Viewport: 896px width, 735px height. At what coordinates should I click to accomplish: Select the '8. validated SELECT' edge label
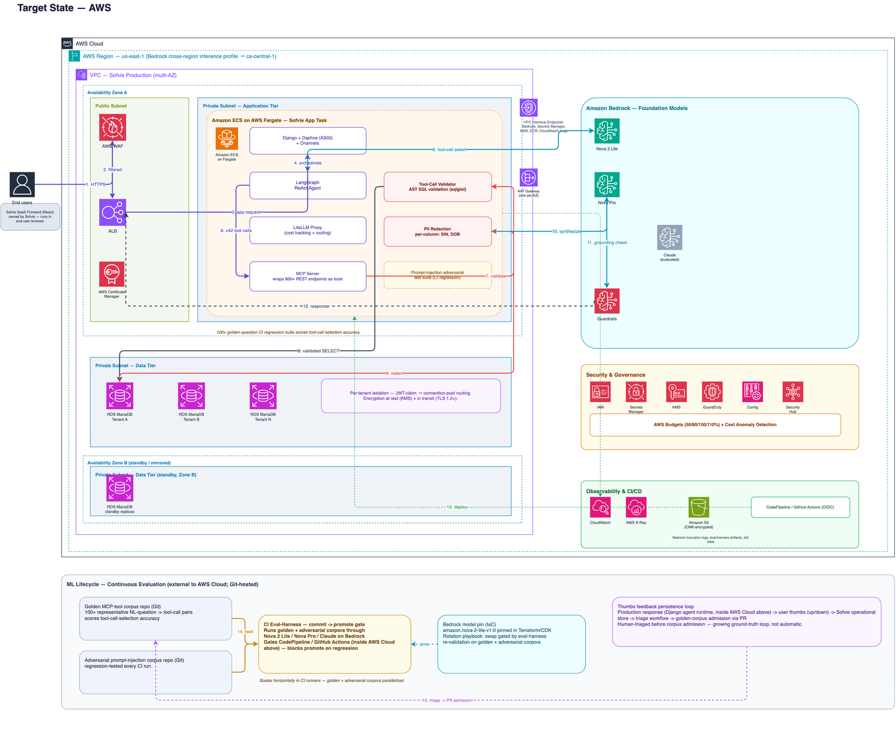(x=319, y=351)
